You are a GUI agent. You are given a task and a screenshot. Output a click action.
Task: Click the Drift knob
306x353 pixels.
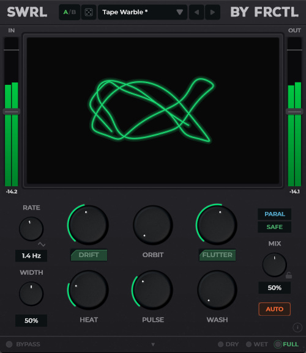pyautogui.click(x=88, y=225)
